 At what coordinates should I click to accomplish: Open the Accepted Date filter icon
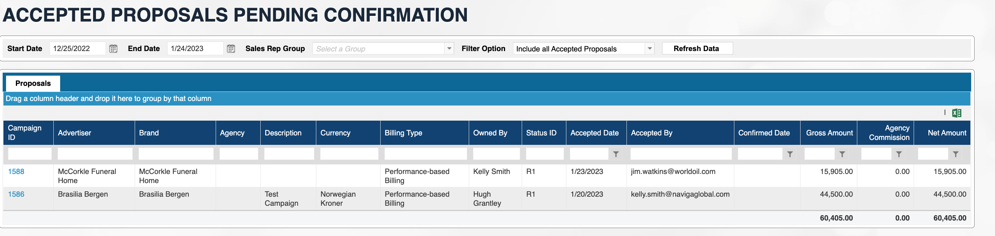(616, 154)
